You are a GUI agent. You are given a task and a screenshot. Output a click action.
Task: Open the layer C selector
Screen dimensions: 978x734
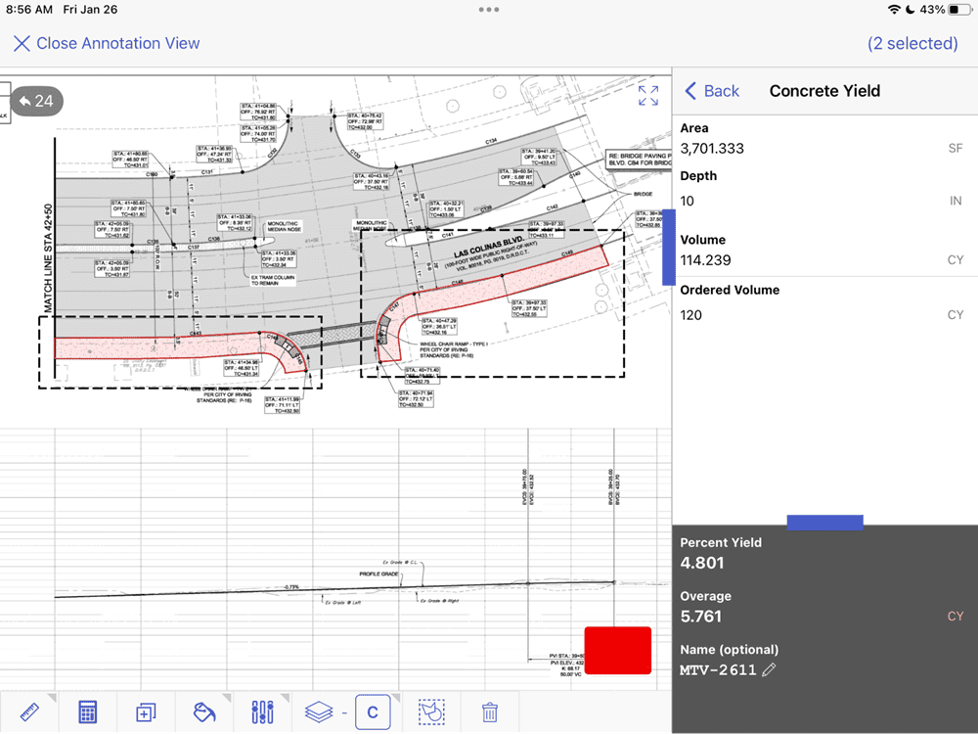(372, 711)
